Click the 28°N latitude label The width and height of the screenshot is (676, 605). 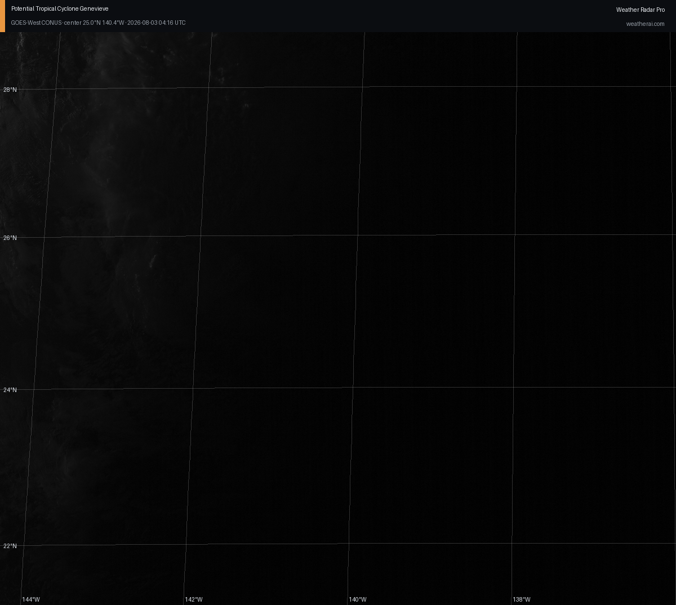pos(10,90)
